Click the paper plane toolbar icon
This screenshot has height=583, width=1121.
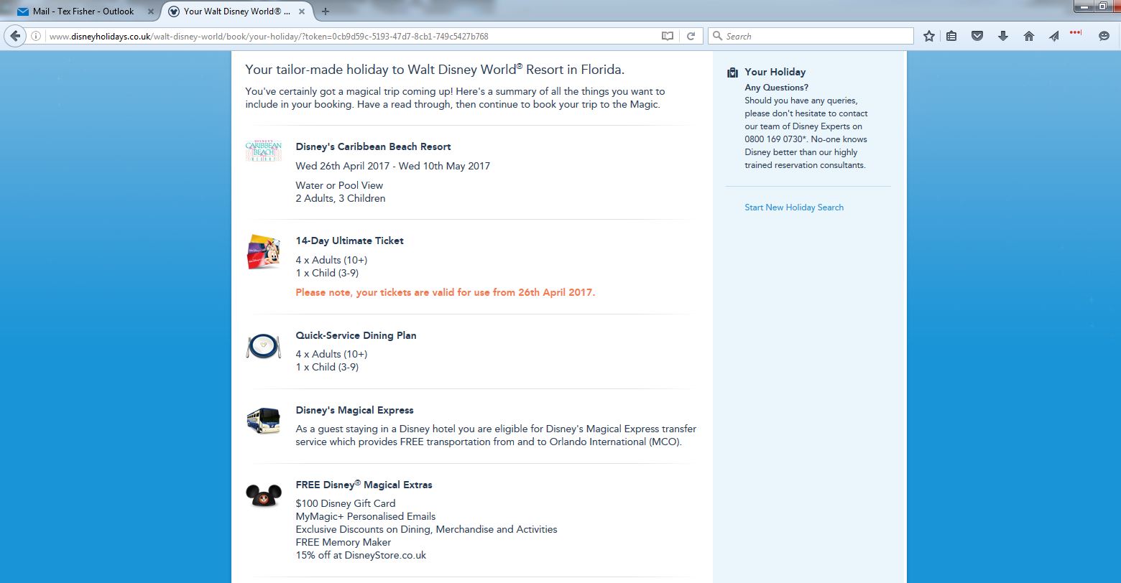(1053, 36)
